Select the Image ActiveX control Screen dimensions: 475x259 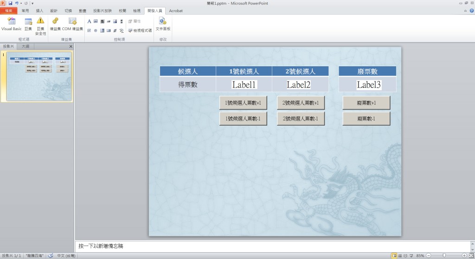tap(115, 21)
